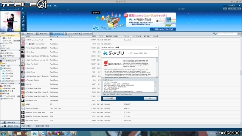Screen dimensions: 242x136
Task: Click the speech bubble icon in the vertical toolbar
Action: (23, 29)
